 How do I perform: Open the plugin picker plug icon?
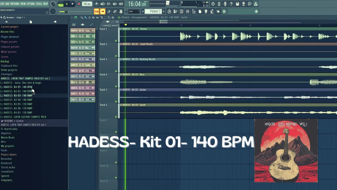point(206,11)
